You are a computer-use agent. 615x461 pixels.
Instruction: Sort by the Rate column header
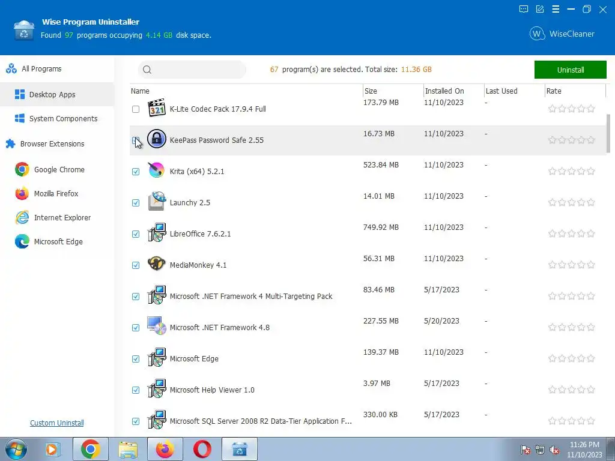pos(553,91)
